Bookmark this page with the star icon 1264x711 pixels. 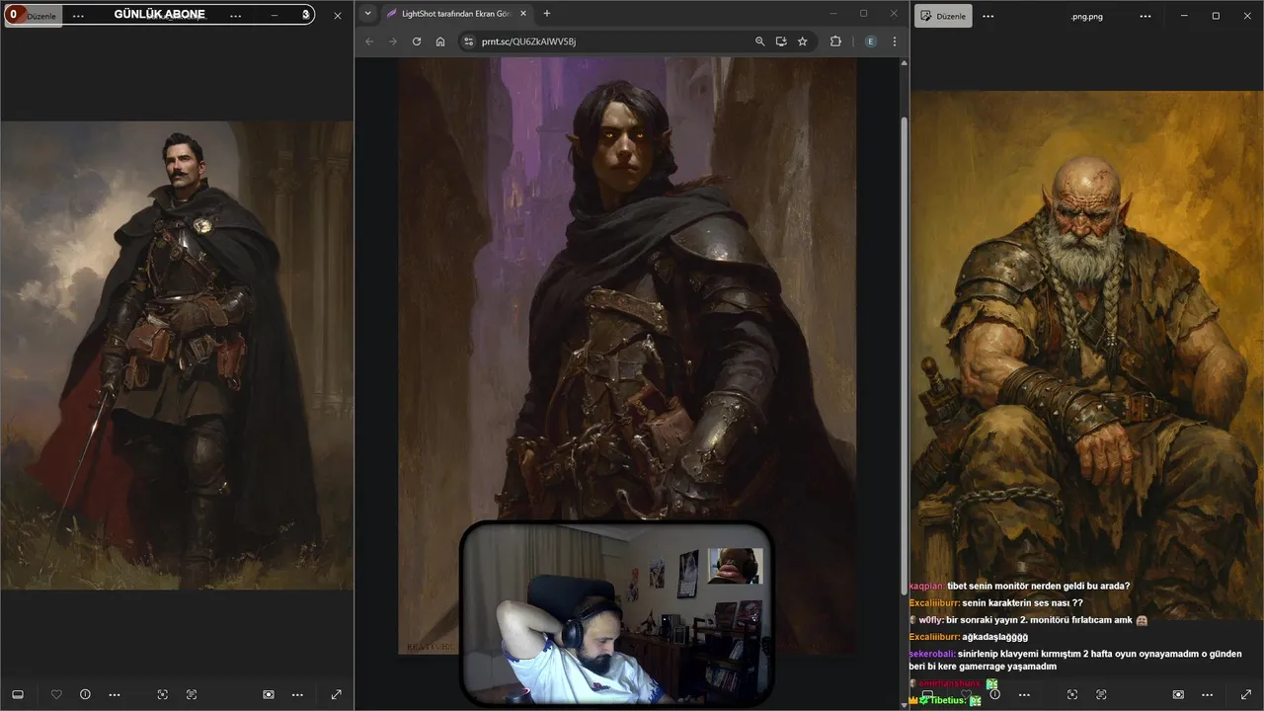(x=803, y=41)
